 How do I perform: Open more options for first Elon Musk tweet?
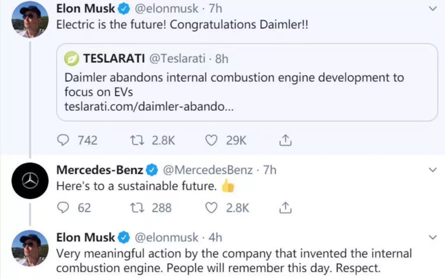click(432, 8)
